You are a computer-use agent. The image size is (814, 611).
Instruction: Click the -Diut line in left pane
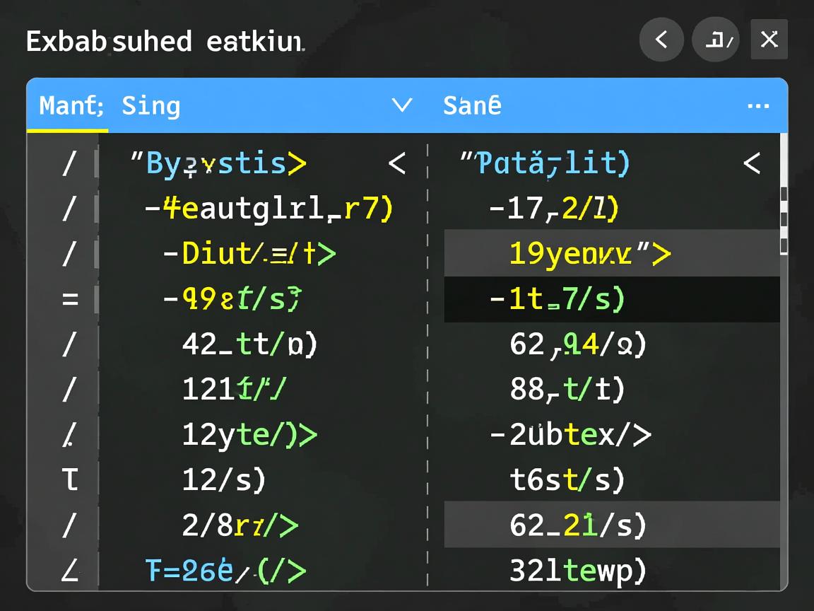(249, 254)
